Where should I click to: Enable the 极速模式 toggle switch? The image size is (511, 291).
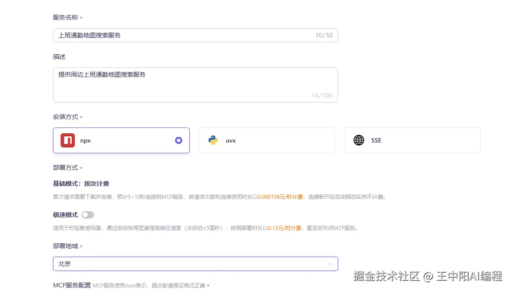88,215
